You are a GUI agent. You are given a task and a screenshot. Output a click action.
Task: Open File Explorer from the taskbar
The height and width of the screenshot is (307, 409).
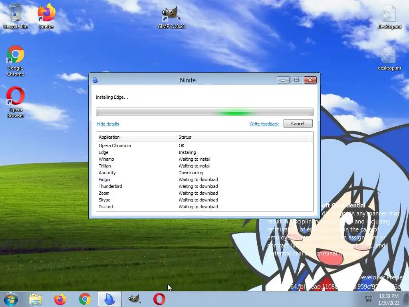point(36,299)
